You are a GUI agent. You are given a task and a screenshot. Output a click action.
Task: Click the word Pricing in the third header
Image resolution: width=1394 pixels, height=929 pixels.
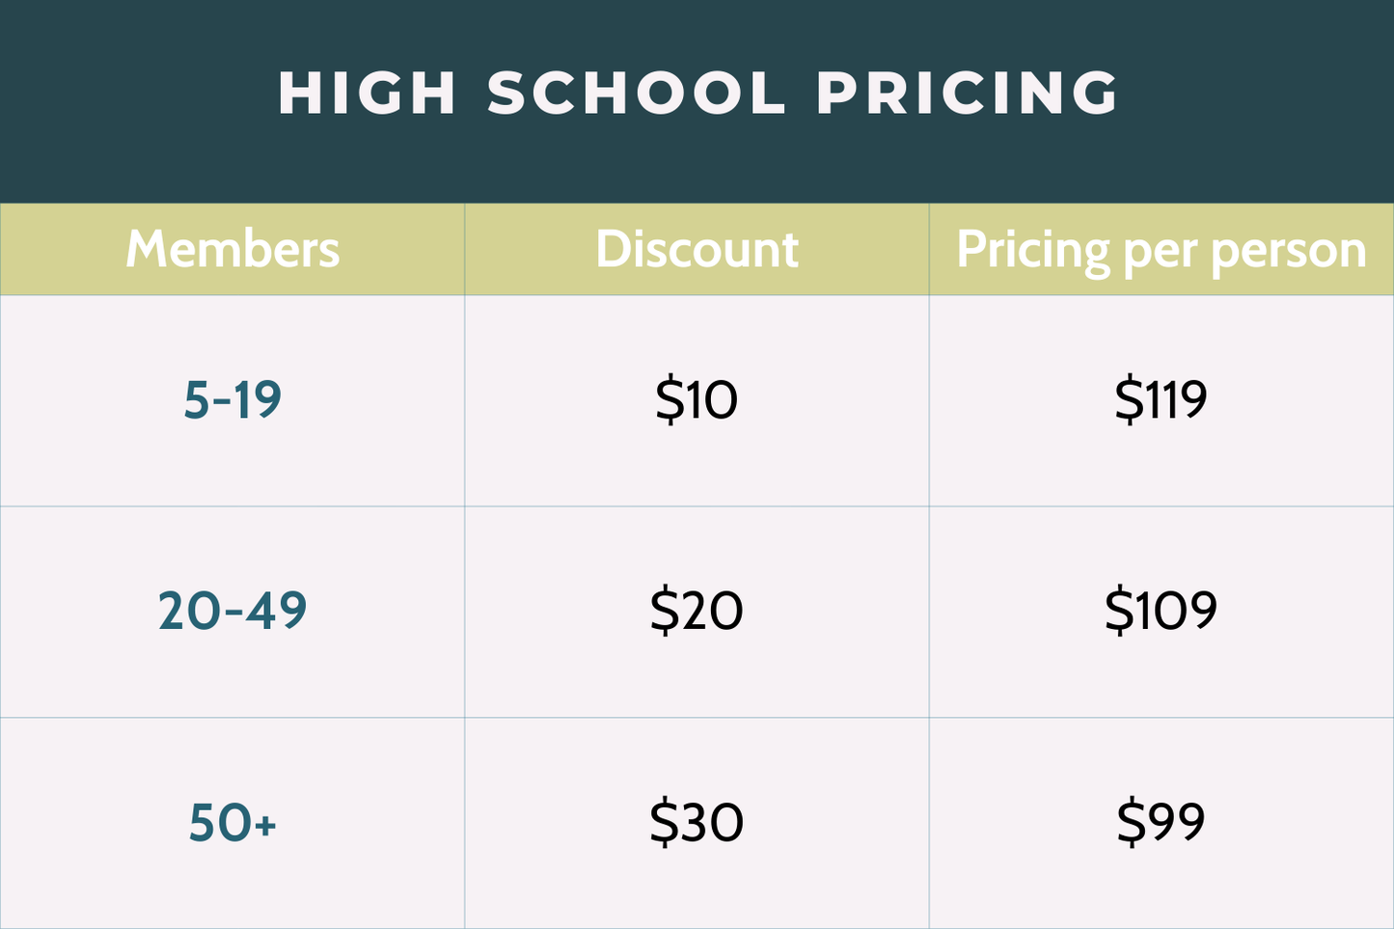(1032, 251)
